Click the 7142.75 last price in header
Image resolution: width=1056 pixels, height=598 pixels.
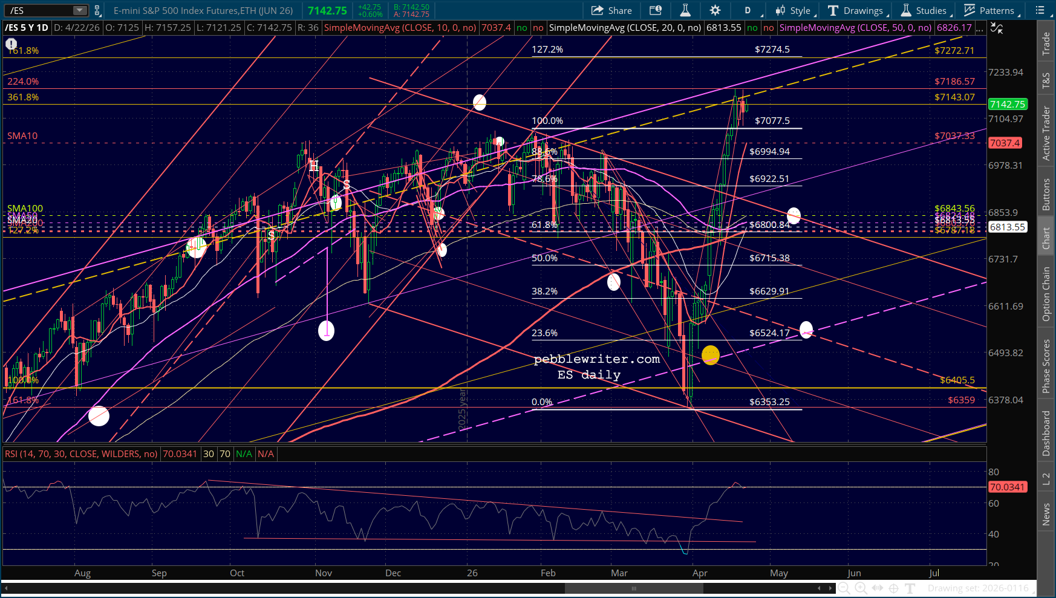click(327, 10)
